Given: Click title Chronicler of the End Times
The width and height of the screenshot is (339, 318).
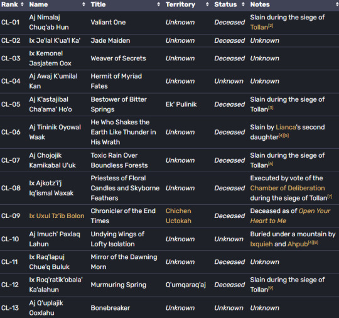Looking at the screenshot, I should point(123,216).
